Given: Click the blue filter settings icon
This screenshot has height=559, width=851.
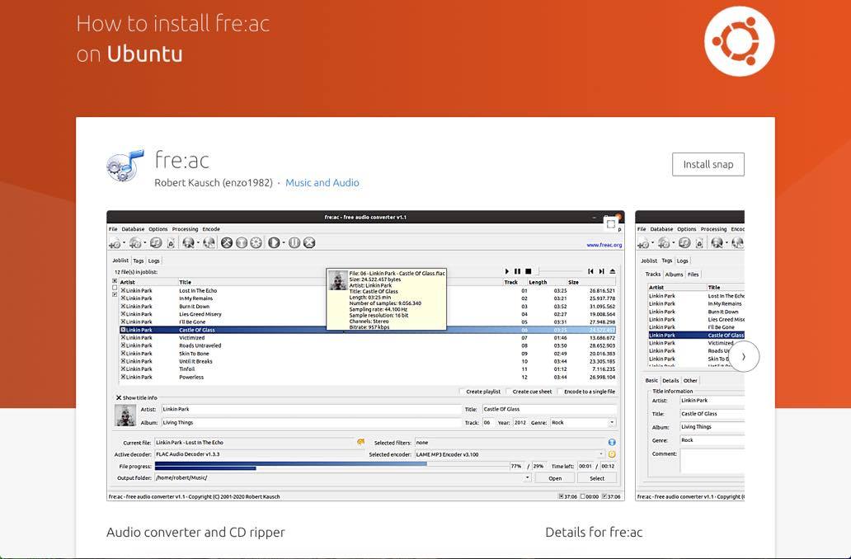Looking at the screenshot, I should click(612, 443).
